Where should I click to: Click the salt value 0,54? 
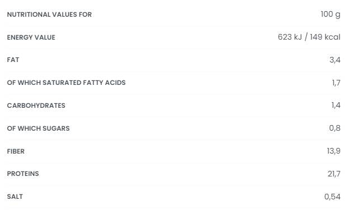coord(332,197)
